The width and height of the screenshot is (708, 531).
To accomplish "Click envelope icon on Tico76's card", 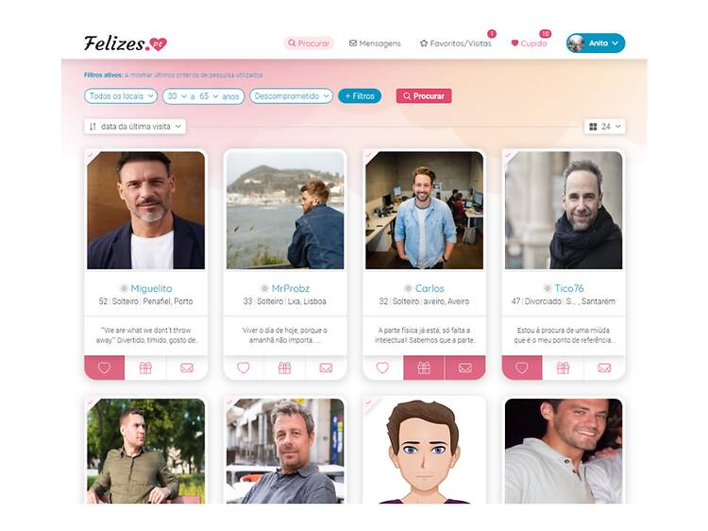I will coord(604,368).
